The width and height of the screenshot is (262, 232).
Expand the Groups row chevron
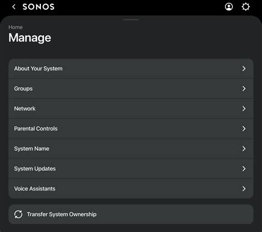click(244, 88)
